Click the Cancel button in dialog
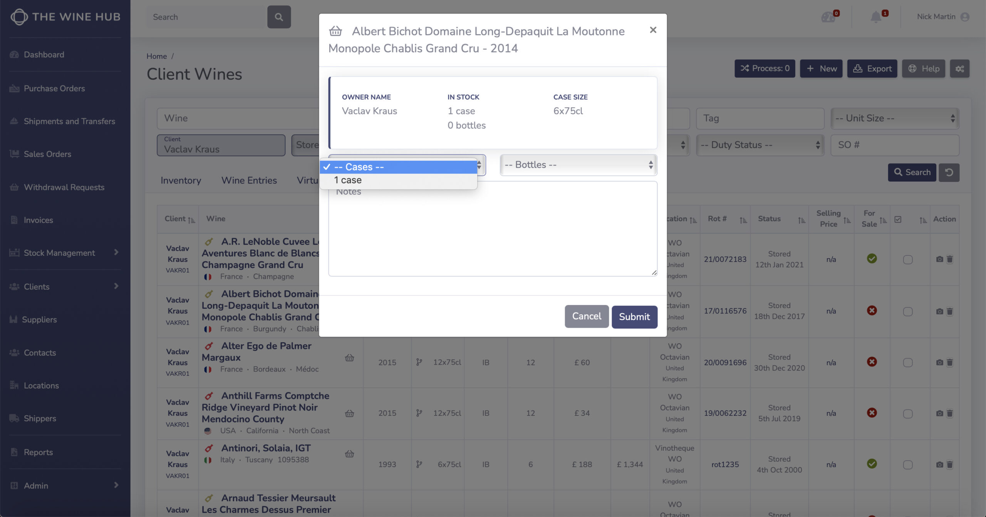This screenshot has height=517, width=986. 587,316
